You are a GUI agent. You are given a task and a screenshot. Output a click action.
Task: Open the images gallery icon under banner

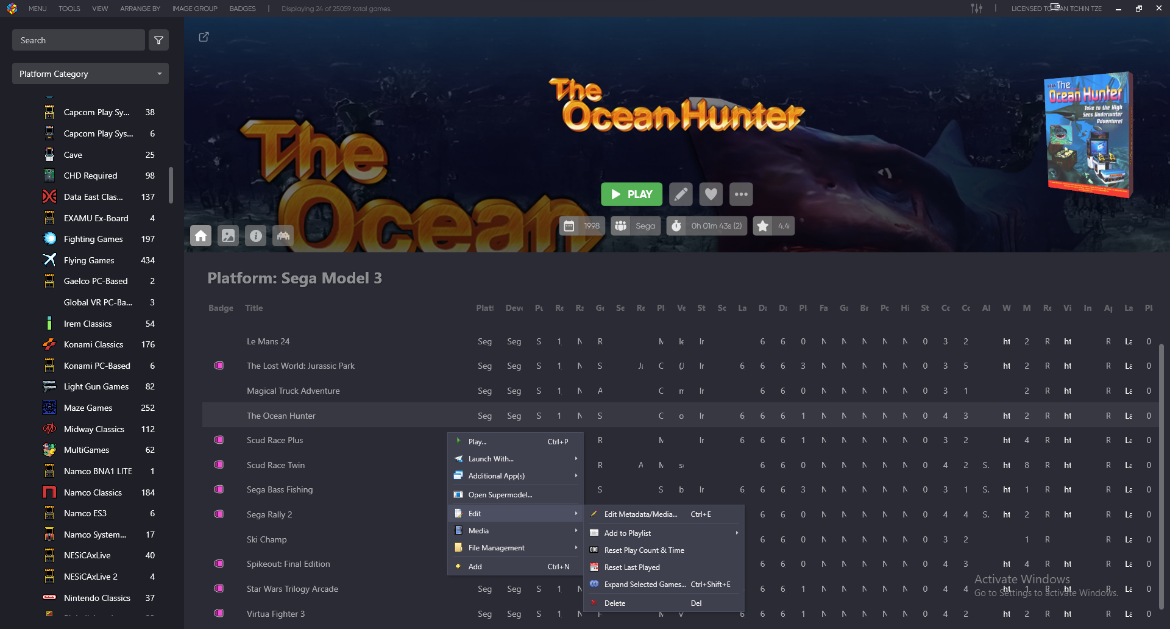pos(229,236)
